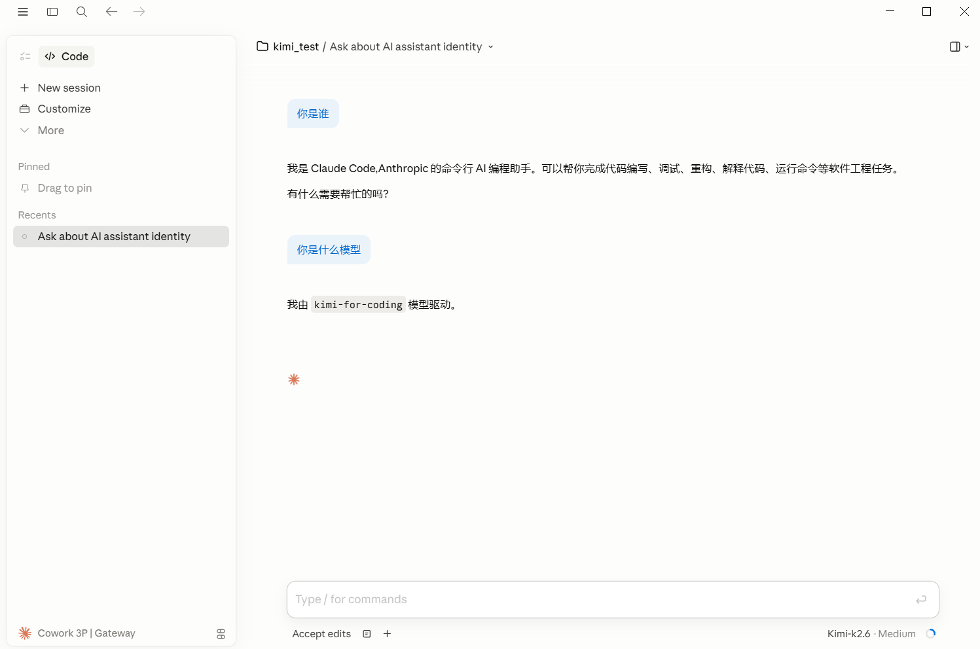Click the 你是谁 user message
980x649 pixels.
[x=313, y=114]
